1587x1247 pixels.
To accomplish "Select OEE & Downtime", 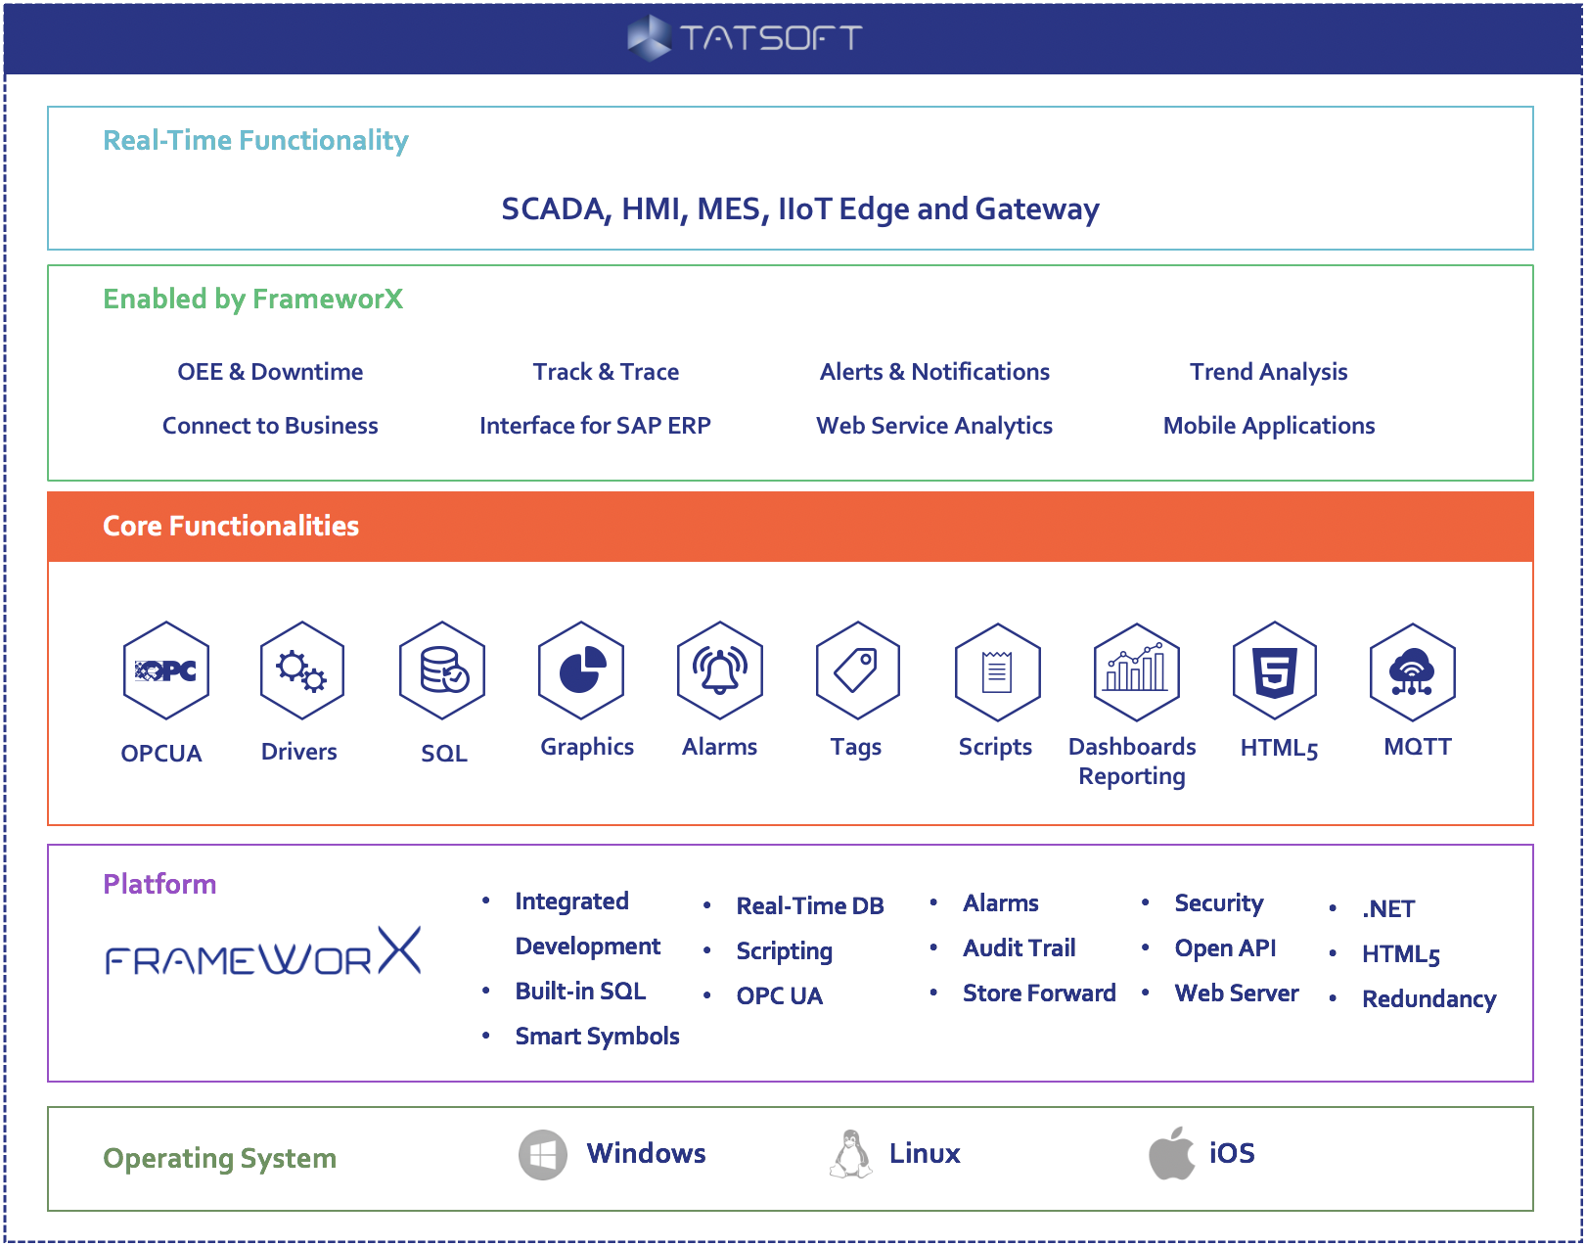I will pos(270,372).
